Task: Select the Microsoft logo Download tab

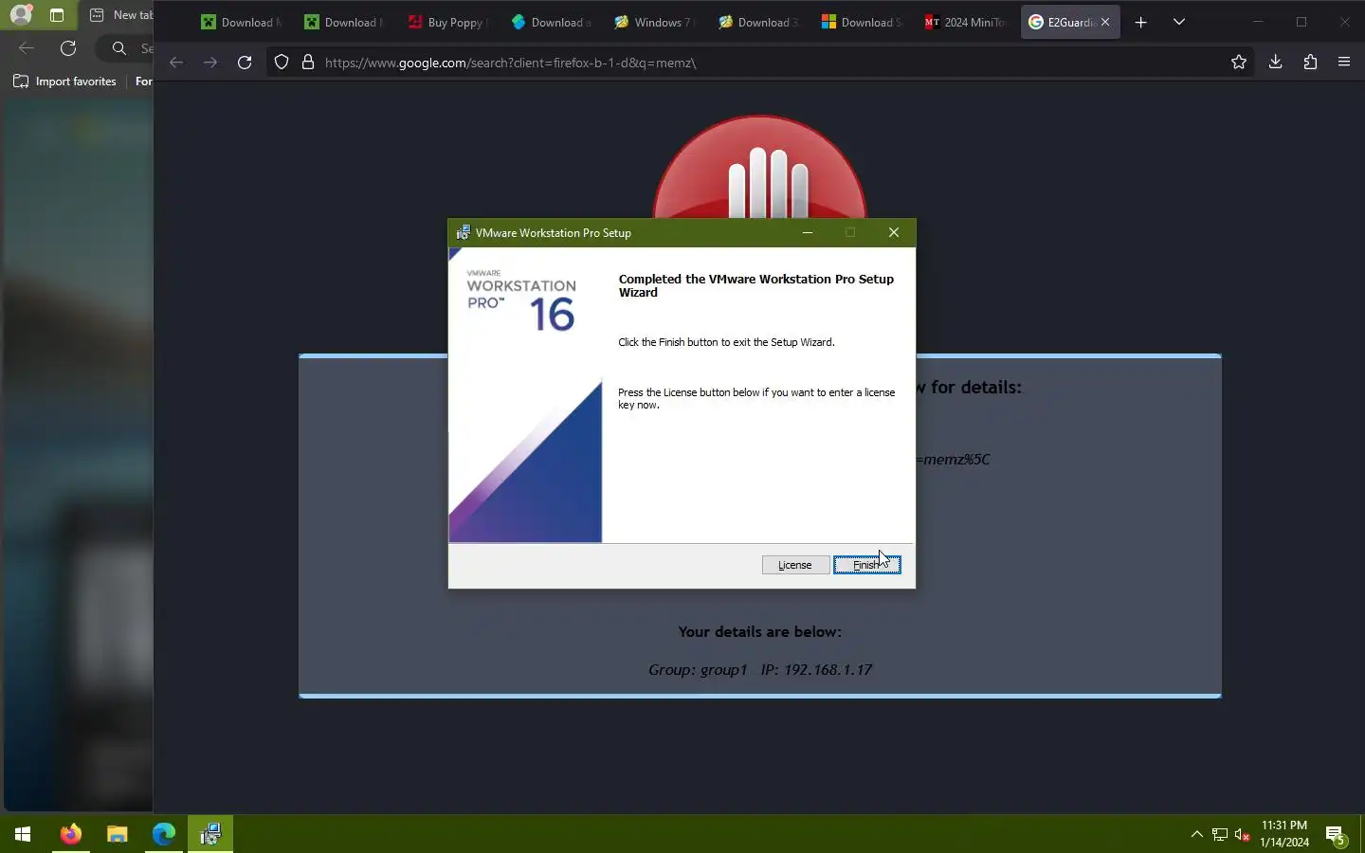Action: click(x=861, y=22)
